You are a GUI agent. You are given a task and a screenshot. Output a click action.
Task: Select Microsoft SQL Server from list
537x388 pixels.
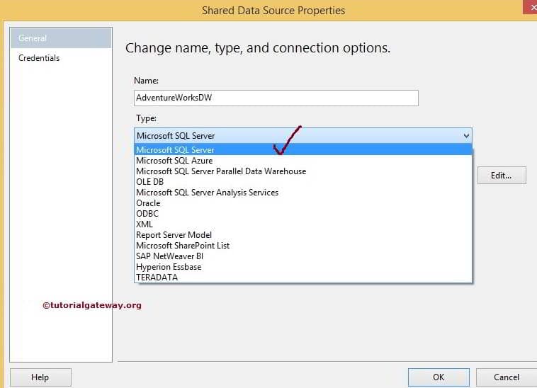(x=303, y=150)
